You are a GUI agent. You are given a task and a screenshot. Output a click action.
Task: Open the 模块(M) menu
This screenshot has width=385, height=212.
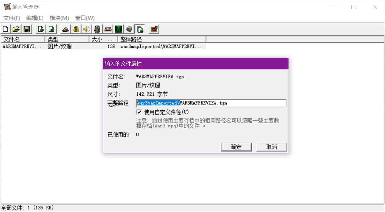pos(59,18)
